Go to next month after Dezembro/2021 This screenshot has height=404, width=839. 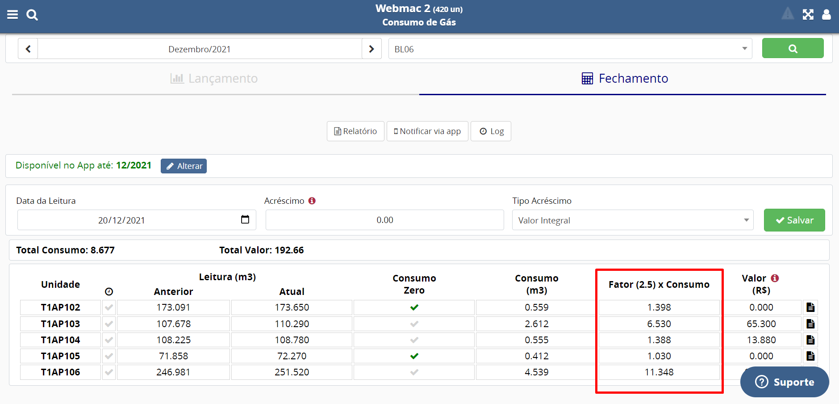point(371,49)
